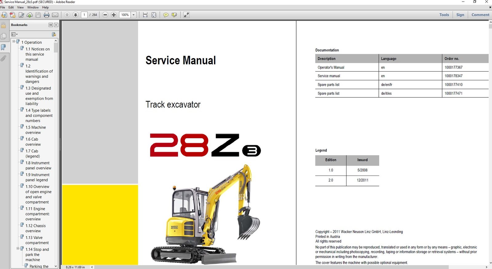Toggle the Bookmarks navigation panel icon
Screen dimensions: 492x269
3,47
